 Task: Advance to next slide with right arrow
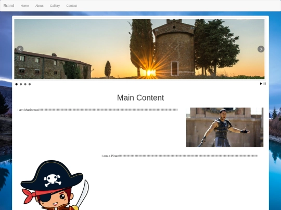click(x=261, y=49)
